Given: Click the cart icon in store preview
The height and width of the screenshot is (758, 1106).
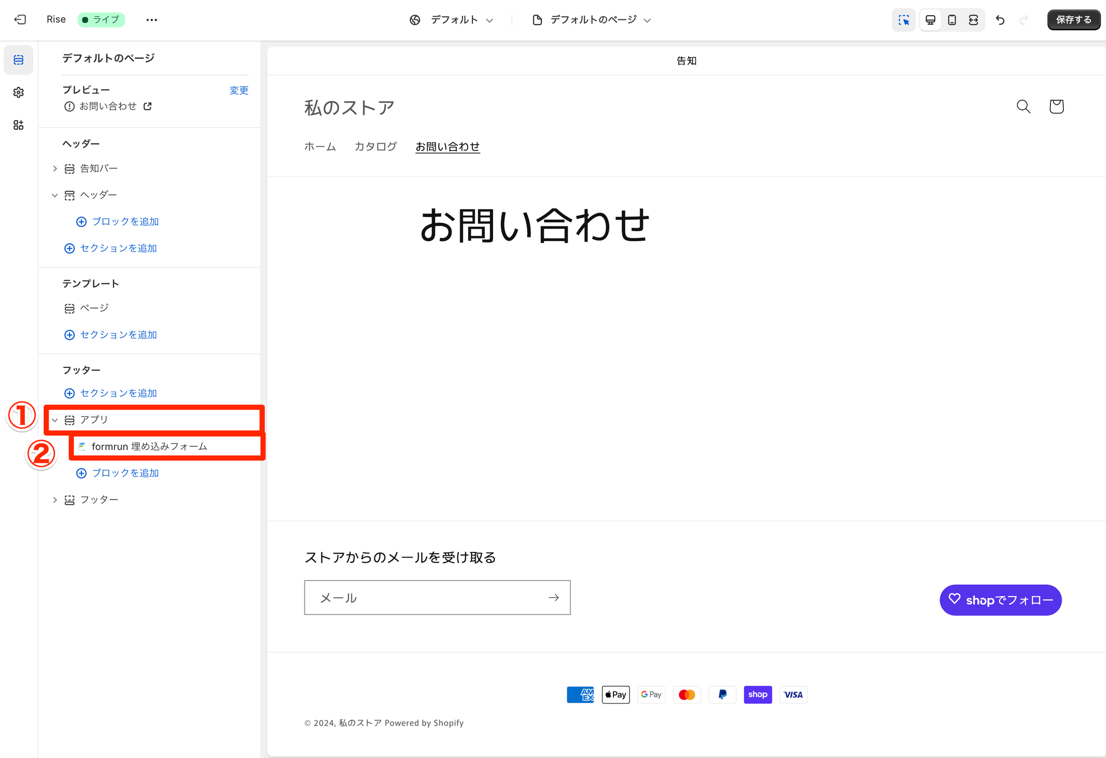Looking at the screenshot, I should (x=1056, y=106).
